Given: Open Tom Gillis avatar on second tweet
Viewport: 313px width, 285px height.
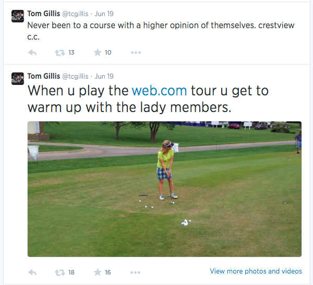Looking at the screenshot, I should [18, 79].
